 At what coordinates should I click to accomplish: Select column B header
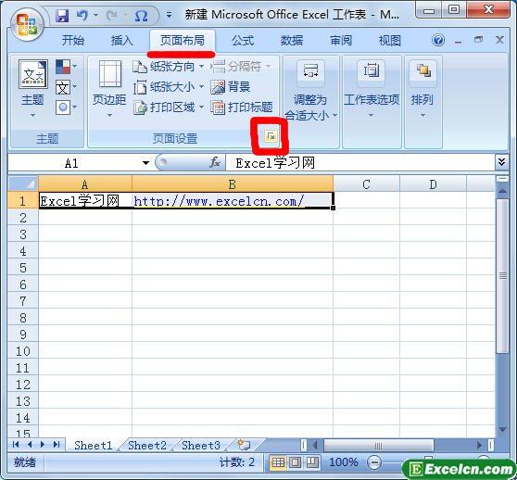pyautogui.click(x=233, y=184)
